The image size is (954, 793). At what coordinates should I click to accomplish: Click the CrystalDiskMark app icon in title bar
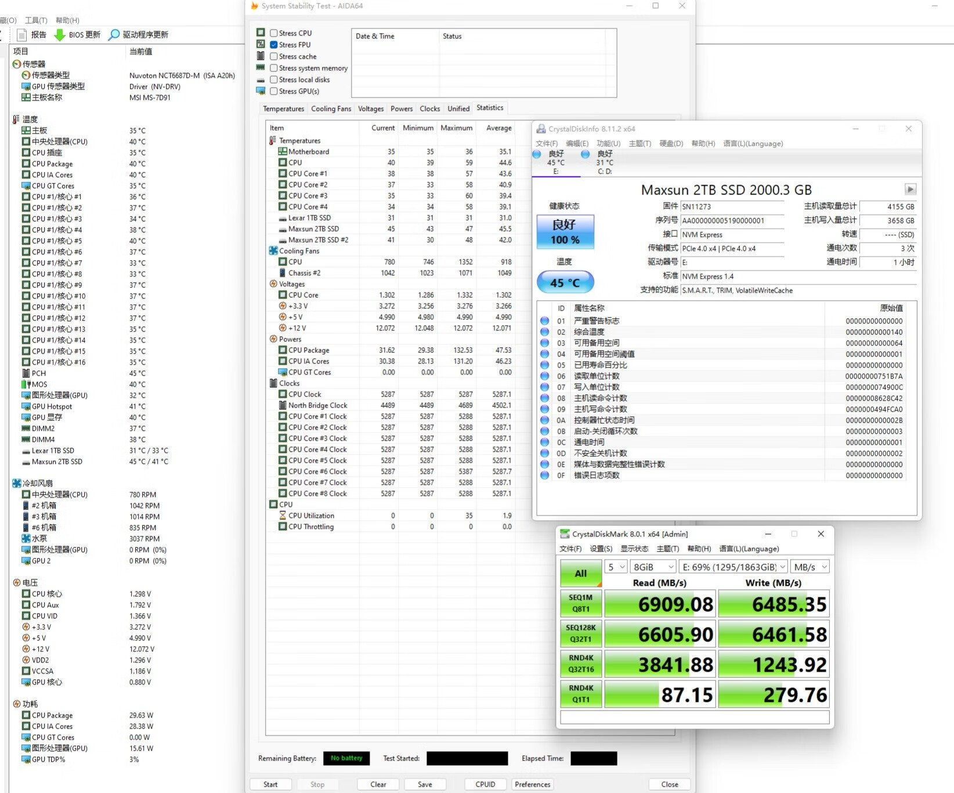(565, 534)
